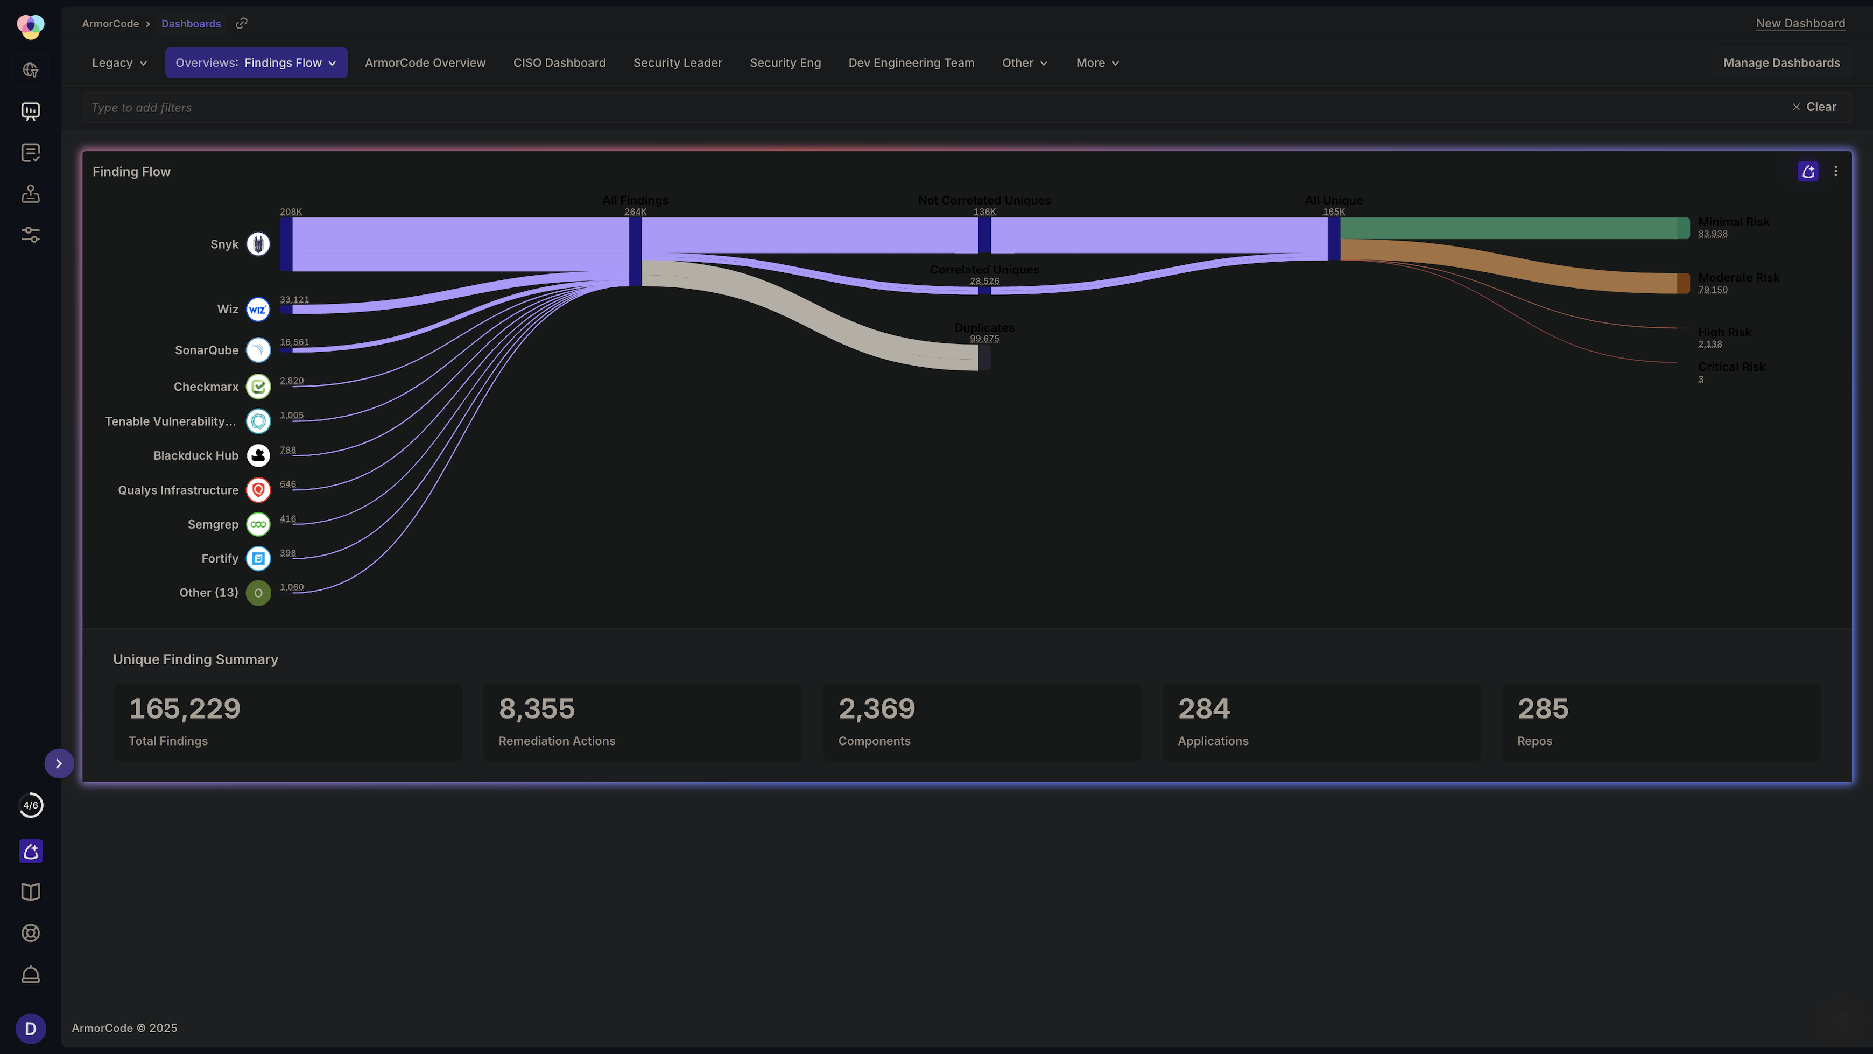Image resolution: width=1873 pixels, height=1054 pixels.
Task: Switch to Dev Engineering Team tab
Action: click(x=911, y=64)
